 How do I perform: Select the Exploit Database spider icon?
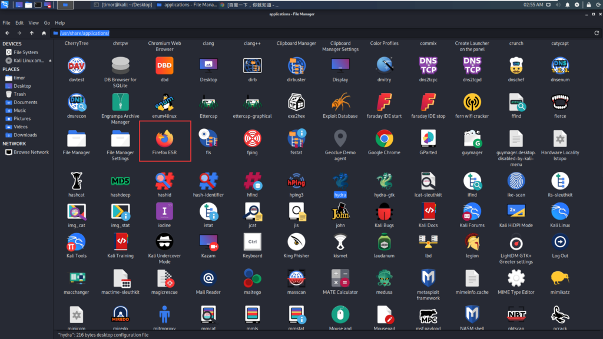340,102
